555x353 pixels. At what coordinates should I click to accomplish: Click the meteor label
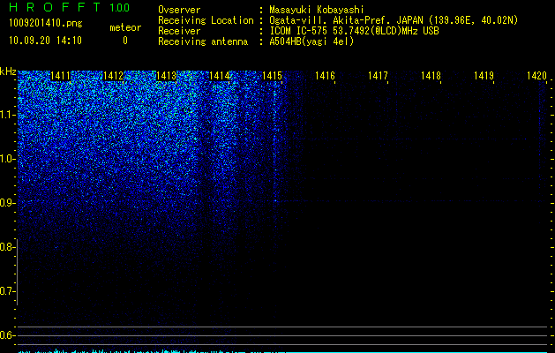[125, 27]
